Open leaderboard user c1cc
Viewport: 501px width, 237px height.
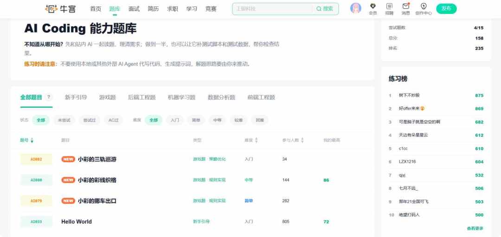click(x=403, y=149)
